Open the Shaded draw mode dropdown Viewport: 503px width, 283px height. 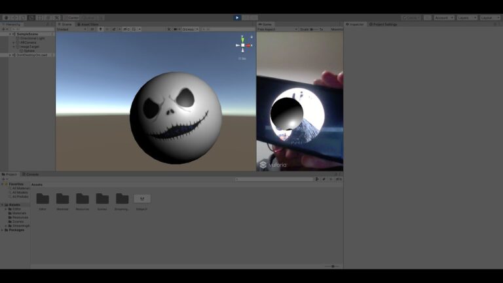pyautogui.click(x=71, y=29)
